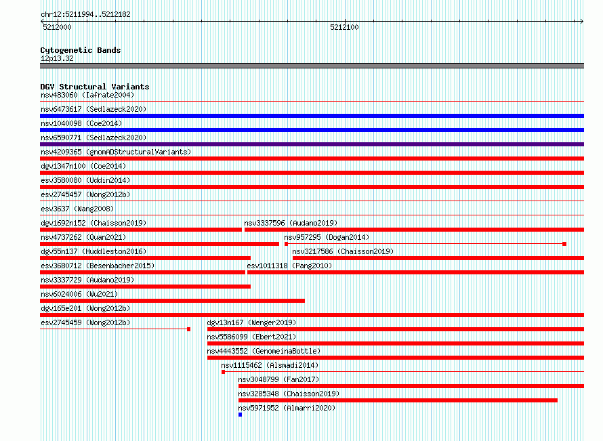Click the red bar under nsv3048799

pyautogui.click(x=411, y=386)
